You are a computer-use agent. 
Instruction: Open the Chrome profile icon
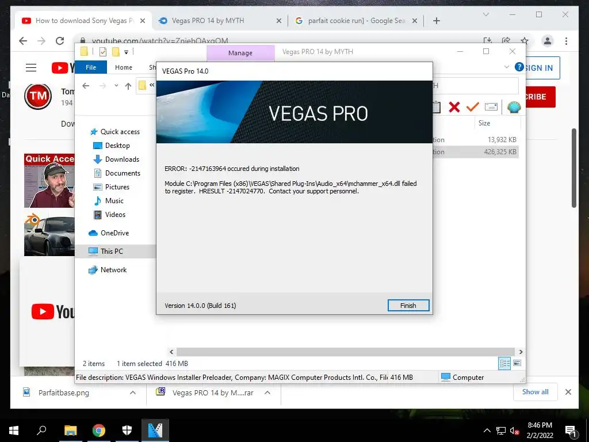tap(548, 41)
